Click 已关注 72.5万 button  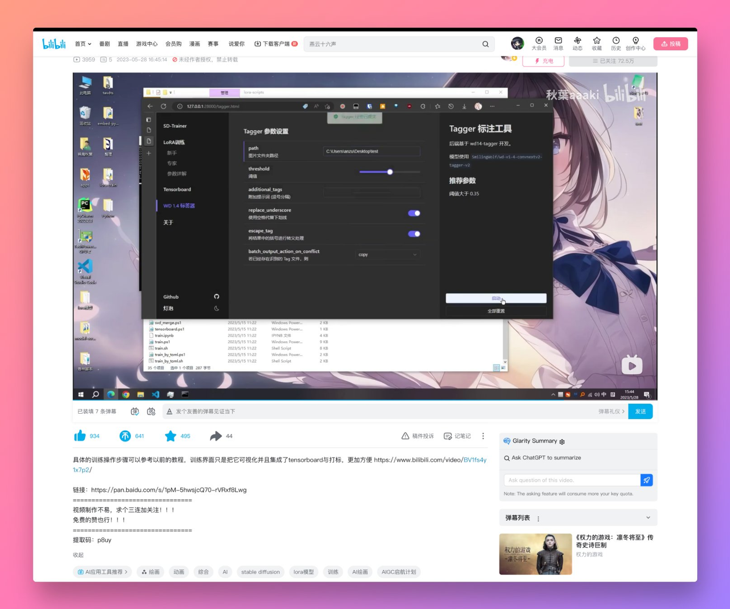pyautogui.click(x=613, y=61)
